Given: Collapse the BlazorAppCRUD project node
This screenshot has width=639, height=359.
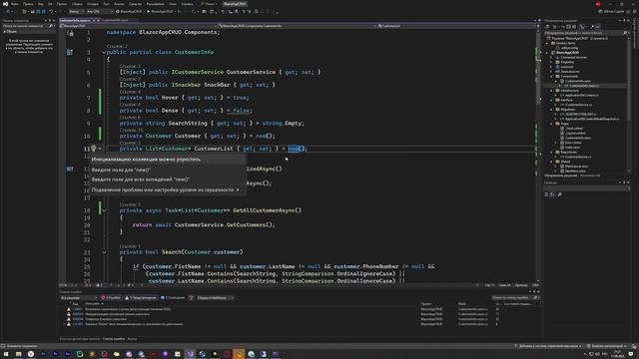Looking at the screenshot, I should click(547, 53).
